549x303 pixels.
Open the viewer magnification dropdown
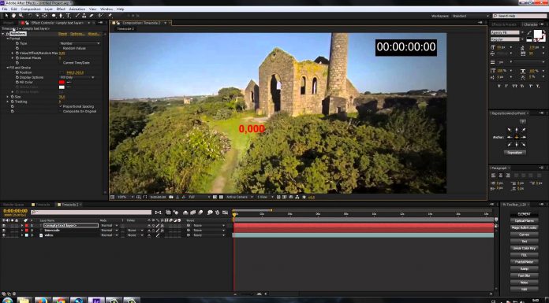125,197
